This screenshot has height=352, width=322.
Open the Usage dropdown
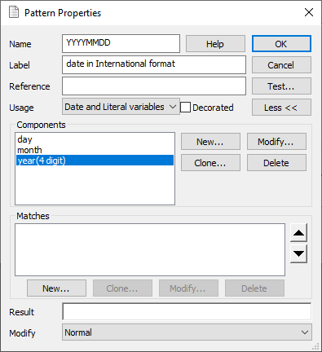(121, 107)
